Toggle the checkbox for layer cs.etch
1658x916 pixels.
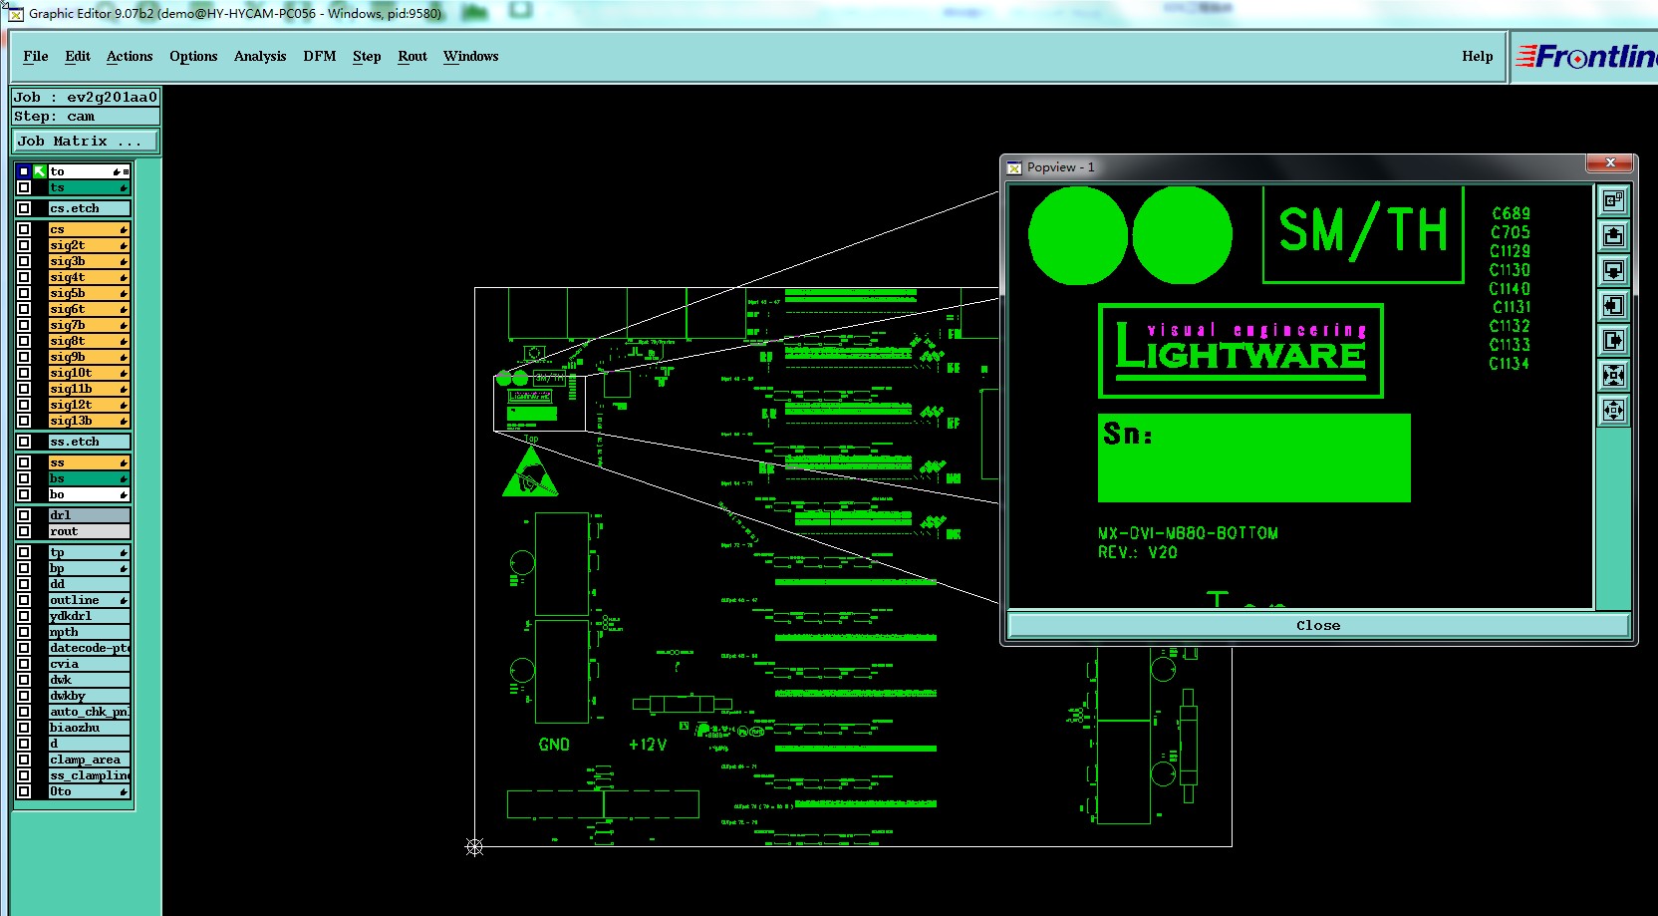click(x=24, y=208)
